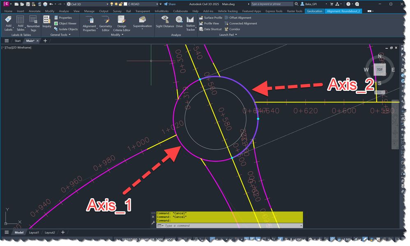Launch the Object Viewer
This screenshot has width=410, height=246.
click(65, 23)
